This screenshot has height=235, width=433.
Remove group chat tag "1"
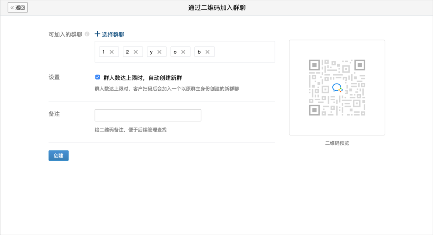[x=112, y=52]
